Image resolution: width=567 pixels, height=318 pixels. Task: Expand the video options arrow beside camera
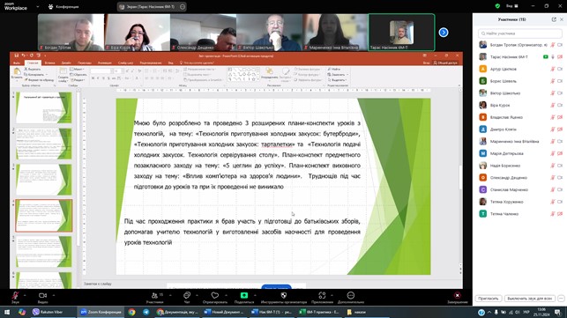coord(54,295)
